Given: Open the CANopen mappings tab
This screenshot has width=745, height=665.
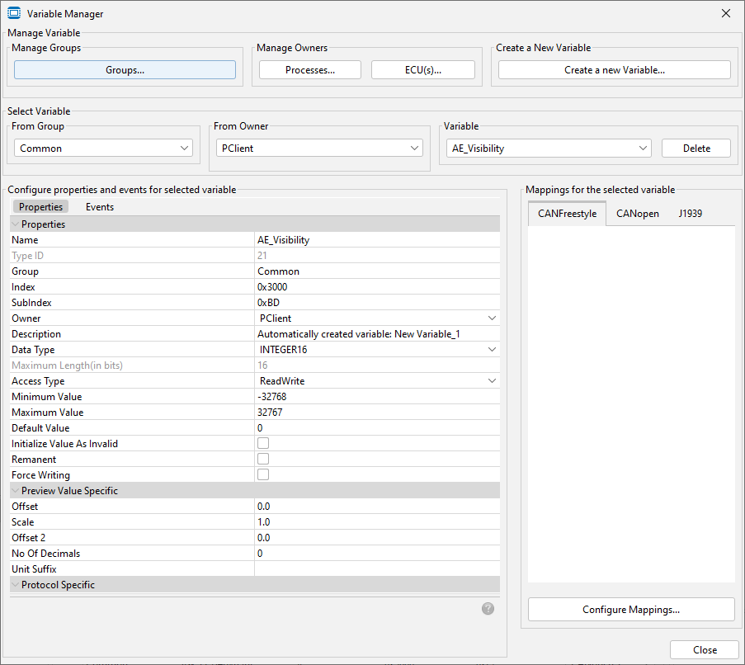Looking at the screenshot, I should pyautogui.click(x=637, y=213).
